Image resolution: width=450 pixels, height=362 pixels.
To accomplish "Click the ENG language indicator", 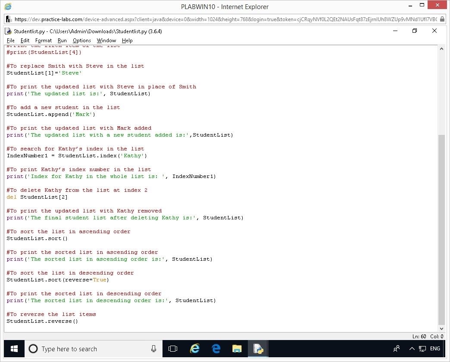I will [435, 349].
